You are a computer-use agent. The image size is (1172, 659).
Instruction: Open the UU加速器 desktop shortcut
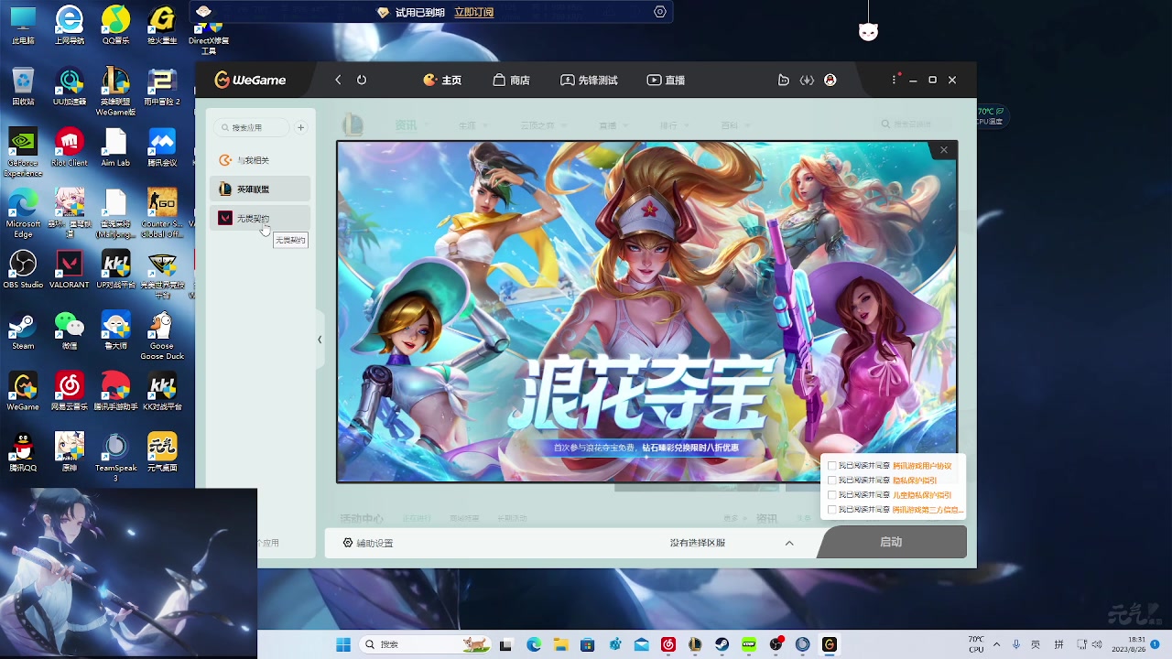70,86
